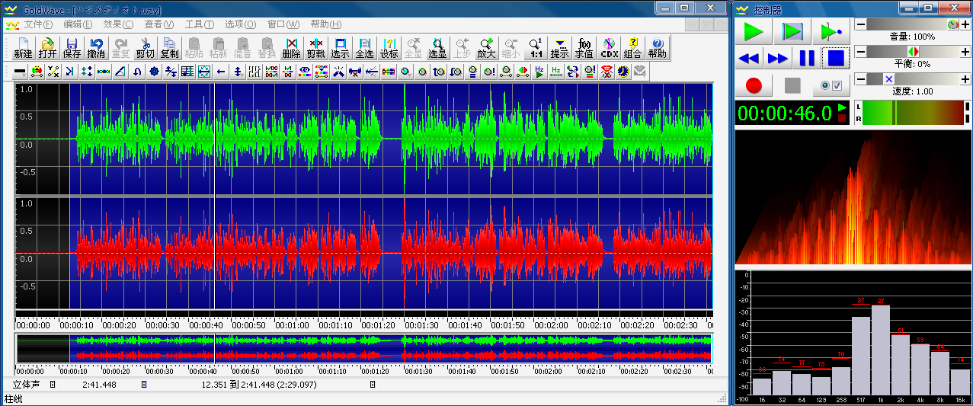This screenshot has width=973, height=406.
Task: Click the 求值 f(x) expression evaluator icon
Action: click(584, 48)
